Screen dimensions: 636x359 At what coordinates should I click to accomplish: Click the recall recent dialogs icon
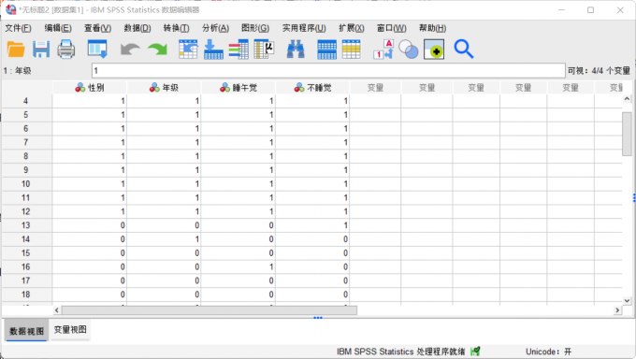[97, 50]
